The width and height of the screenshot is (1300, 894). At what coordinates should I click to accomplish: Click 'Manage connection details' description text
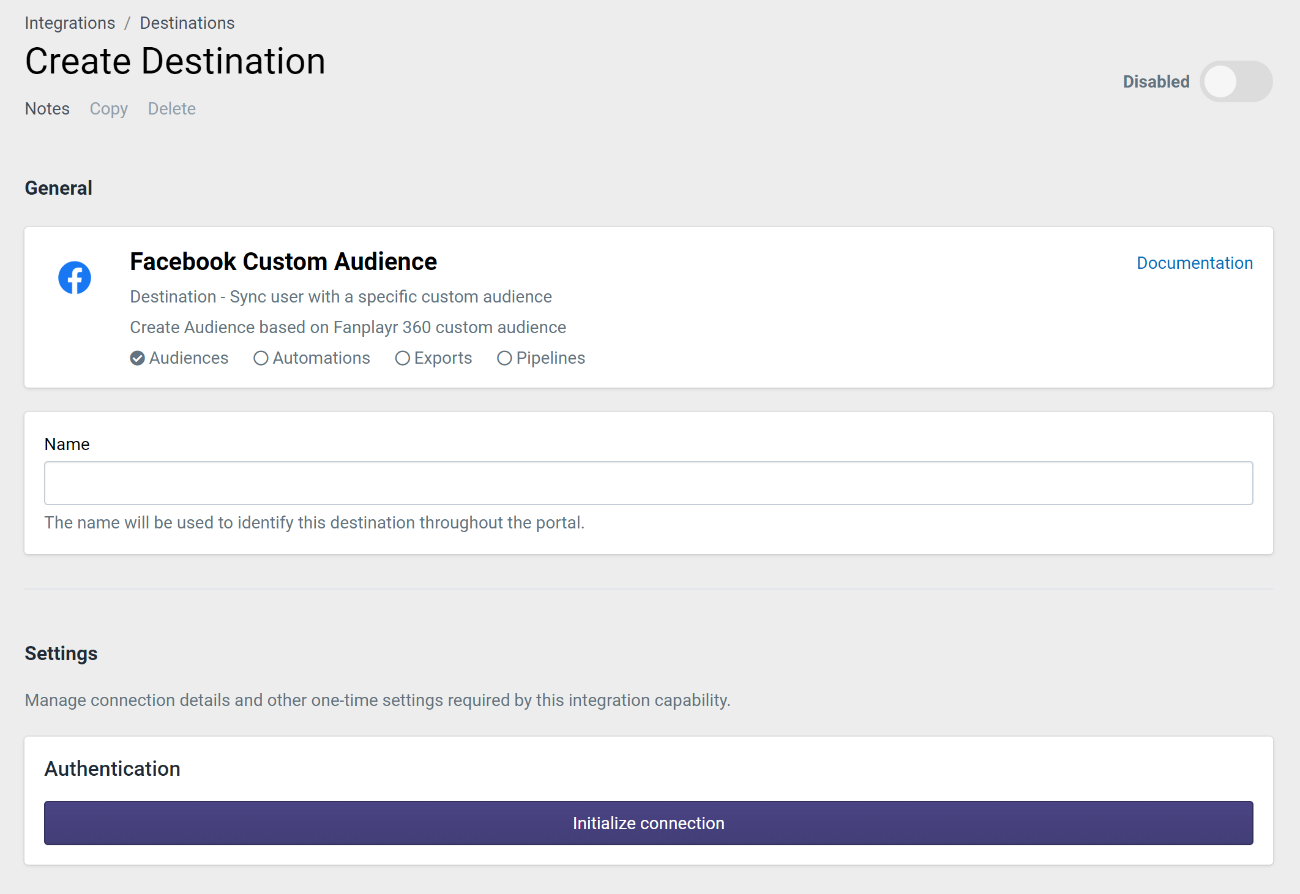coord(378,701)
